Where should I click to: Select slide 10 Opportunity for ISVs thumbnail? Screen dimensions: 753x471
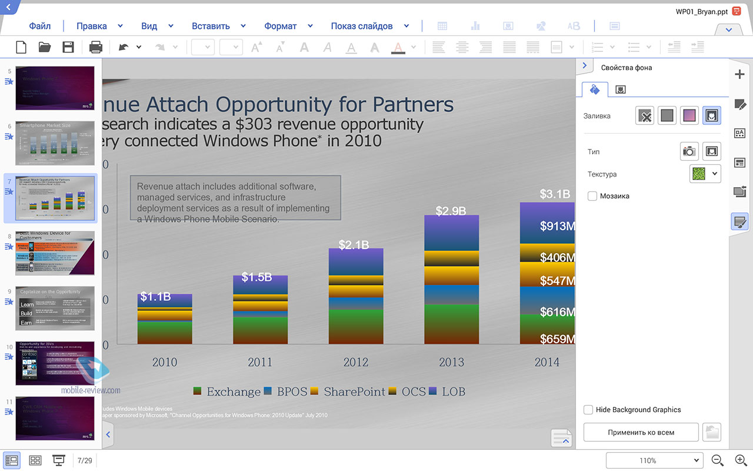pyautogui.click(x=55, y=363)
